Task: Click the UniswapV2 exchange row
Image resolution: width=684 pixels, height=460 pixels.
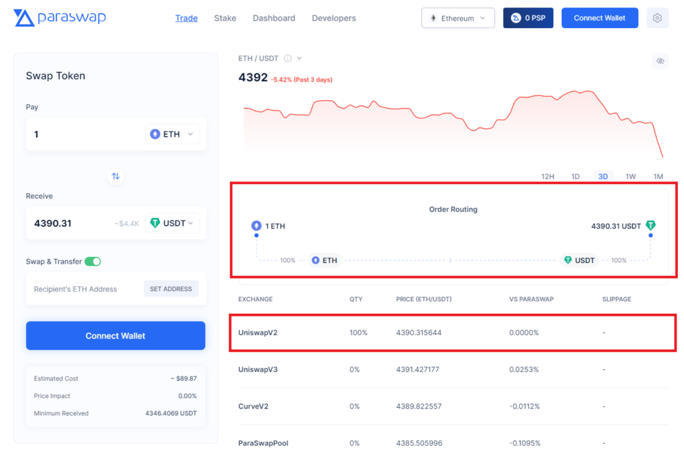Action: (453, 332)
